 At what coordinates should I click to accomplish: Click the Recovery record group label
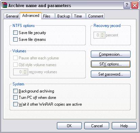click(x=107, y=26)
